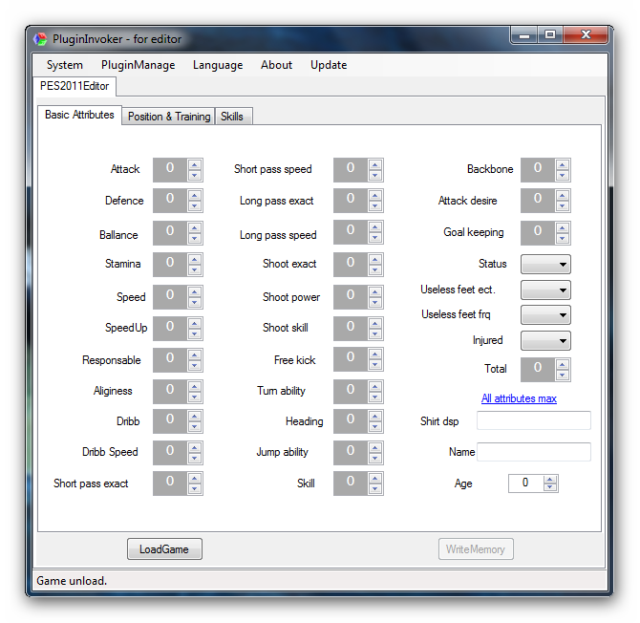Screen dimensions: 640x623
Task: Click the Attack value field
Action: coord(170,170)
